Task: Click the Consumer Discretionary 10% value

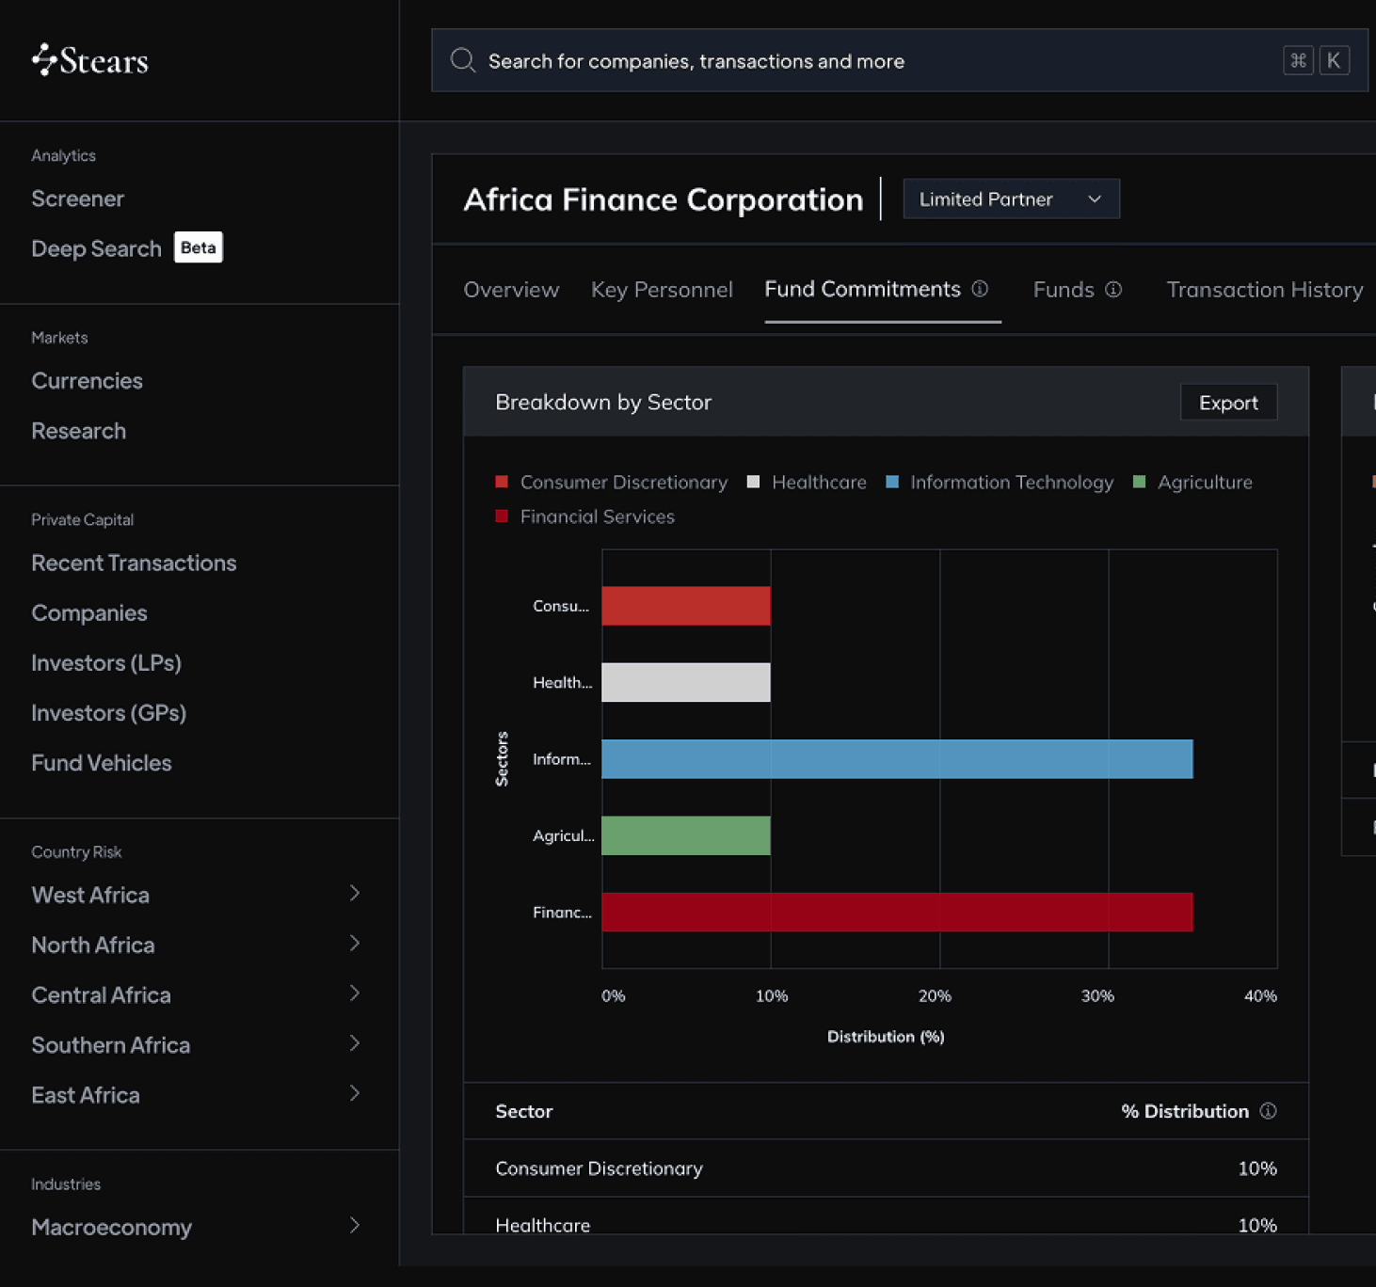Action: 1257,1168
